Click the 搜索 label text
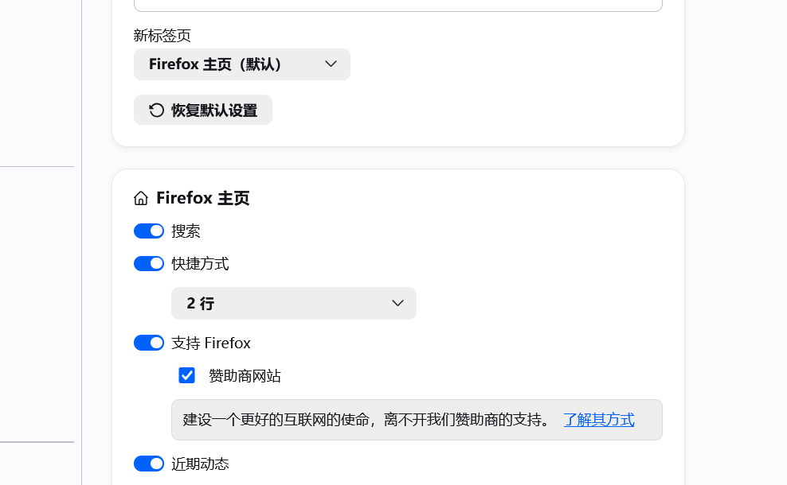The image size is (787, 485). click(x=186, y=231)
